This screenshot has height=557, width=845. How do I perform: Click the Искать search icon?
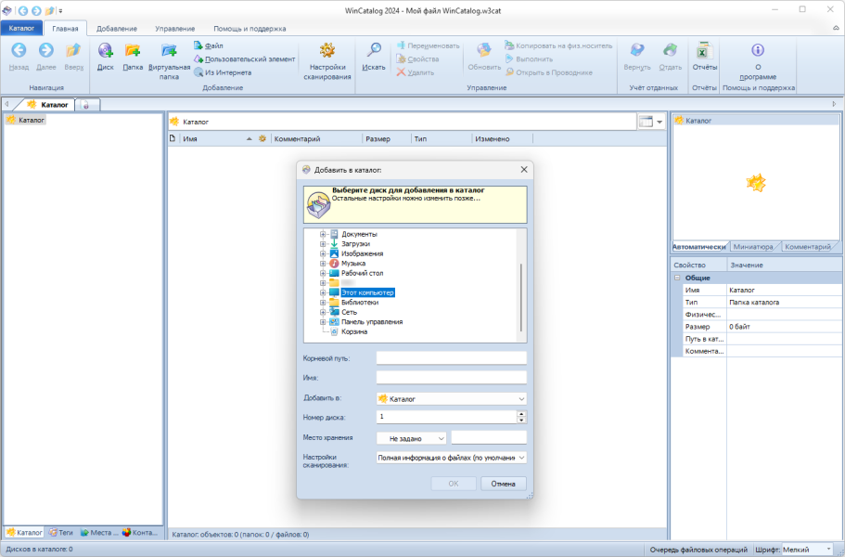(374, 51)
